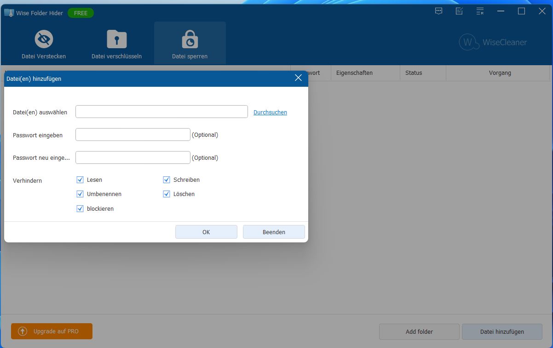Focus the Passwort neu eingeben field
Image resolution: width=553 pixels, height=348 pixels.
132,157
